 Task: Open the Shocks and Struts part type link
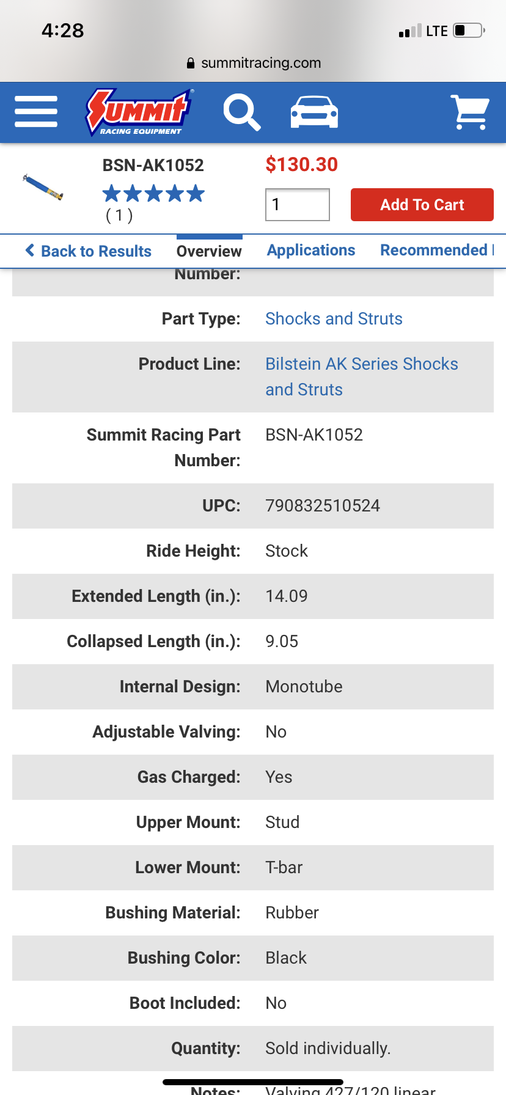tap(334, 319)
